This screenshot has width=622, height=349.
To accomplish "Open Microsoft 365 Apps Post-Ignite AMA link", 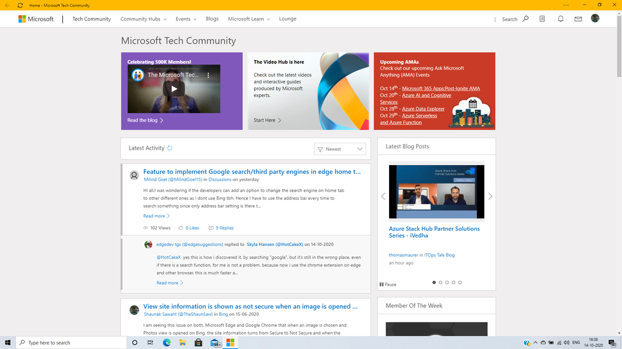I will point(441,89).
